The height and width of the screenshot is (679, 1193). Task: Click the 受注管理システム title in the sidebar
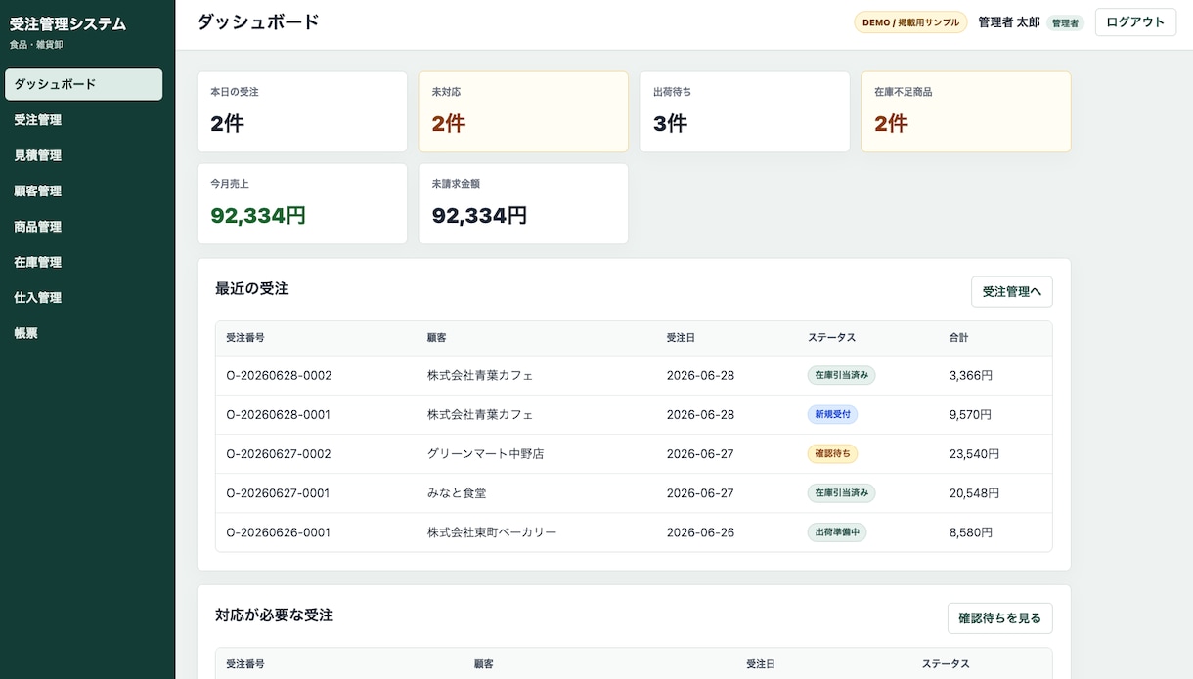click(x=67, y=23)
